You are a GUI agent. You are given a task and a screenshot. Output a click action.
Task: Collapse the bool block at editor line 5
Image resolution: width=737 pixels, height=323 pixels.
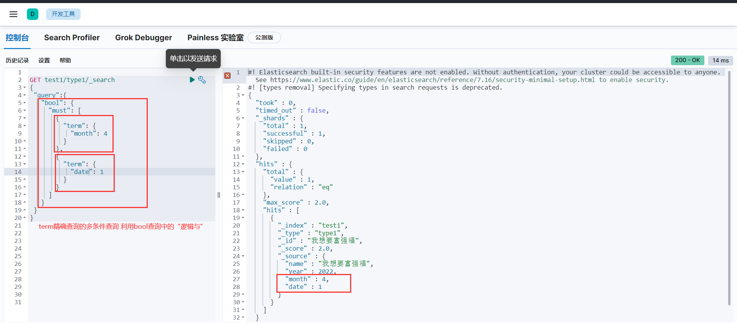[x=25, y=103]
